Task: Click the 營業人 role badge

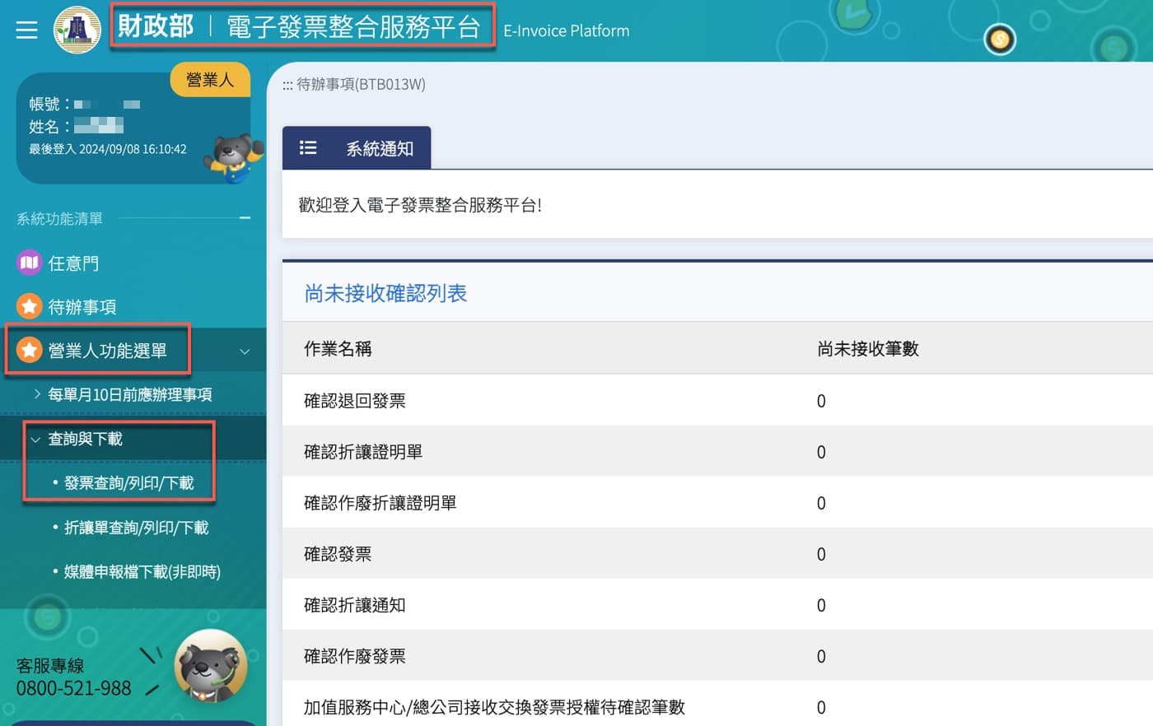Action: point(210,79)
